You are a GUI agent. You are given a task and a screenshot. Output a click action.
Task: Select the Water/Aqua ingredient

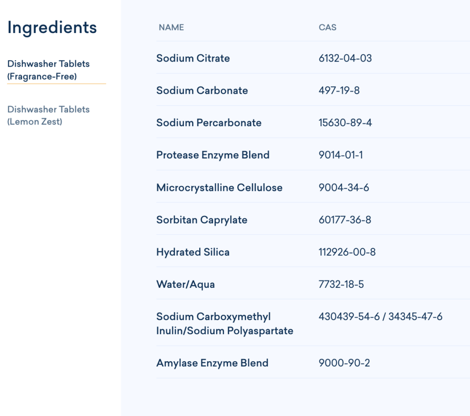click(x=185, y=284)
